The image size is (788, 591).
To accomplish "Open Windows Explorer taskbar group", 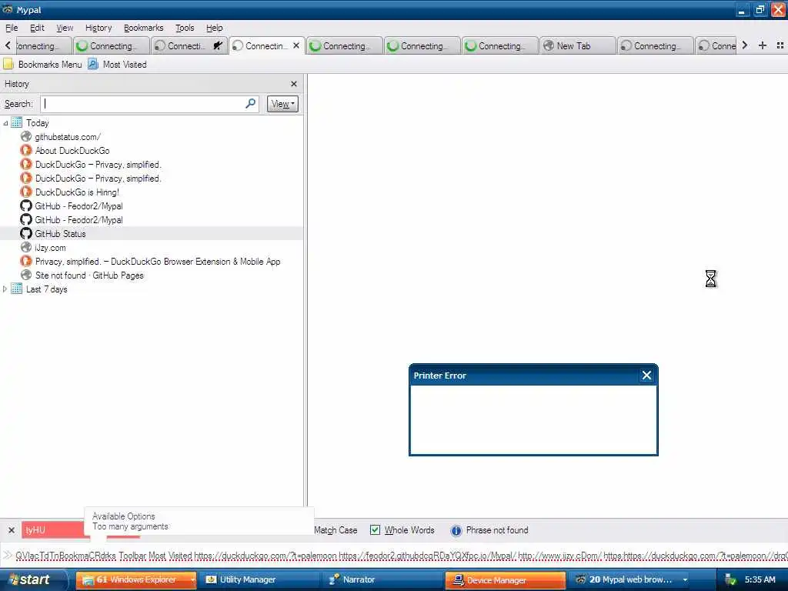I will [135, 580].
